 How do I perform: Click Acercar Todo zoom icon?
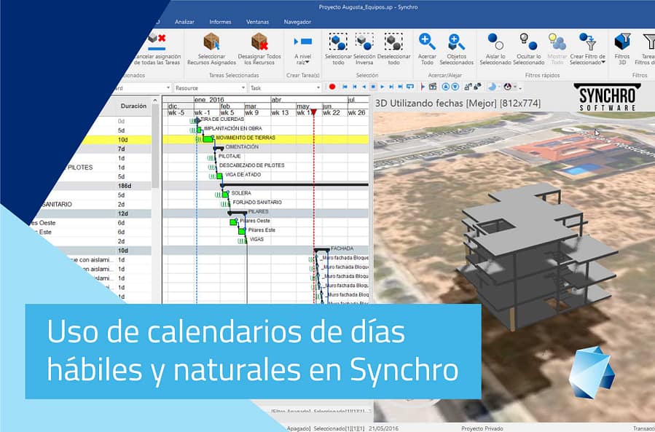click(x=427, y=42)
